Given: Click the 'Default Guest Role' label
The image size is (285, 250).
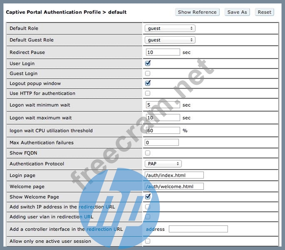Looking at the screenshot, I should click(x=32, y=40).
